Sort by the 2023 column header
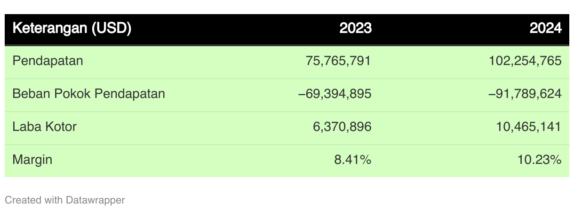 click(x=356, y=29)
